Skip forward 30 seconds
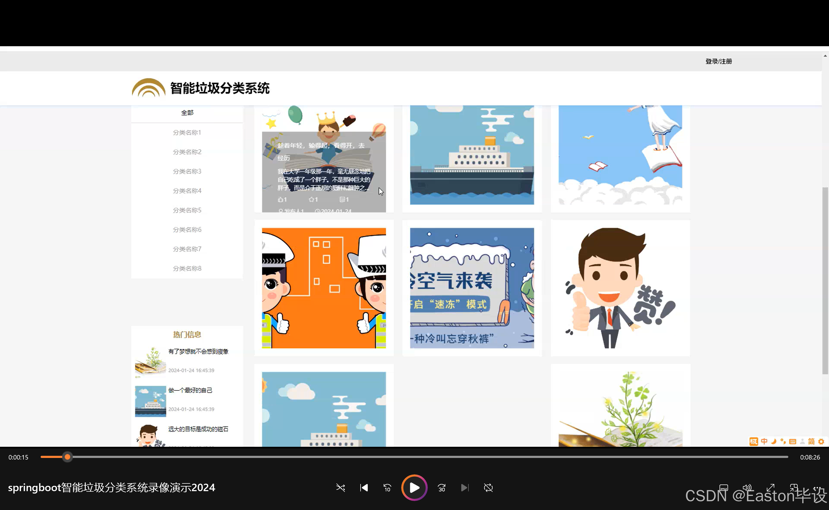Screen dimensions: 829x510 coord(441,488)
